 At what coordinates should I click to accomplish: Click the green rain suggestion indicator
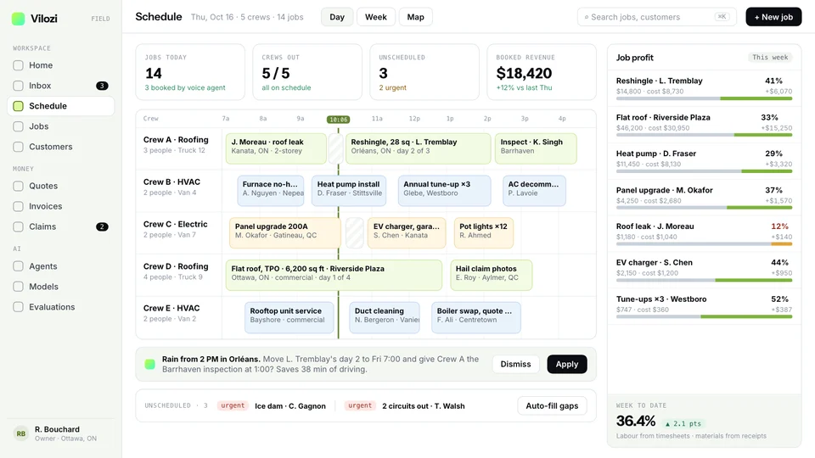pos(149,364)
